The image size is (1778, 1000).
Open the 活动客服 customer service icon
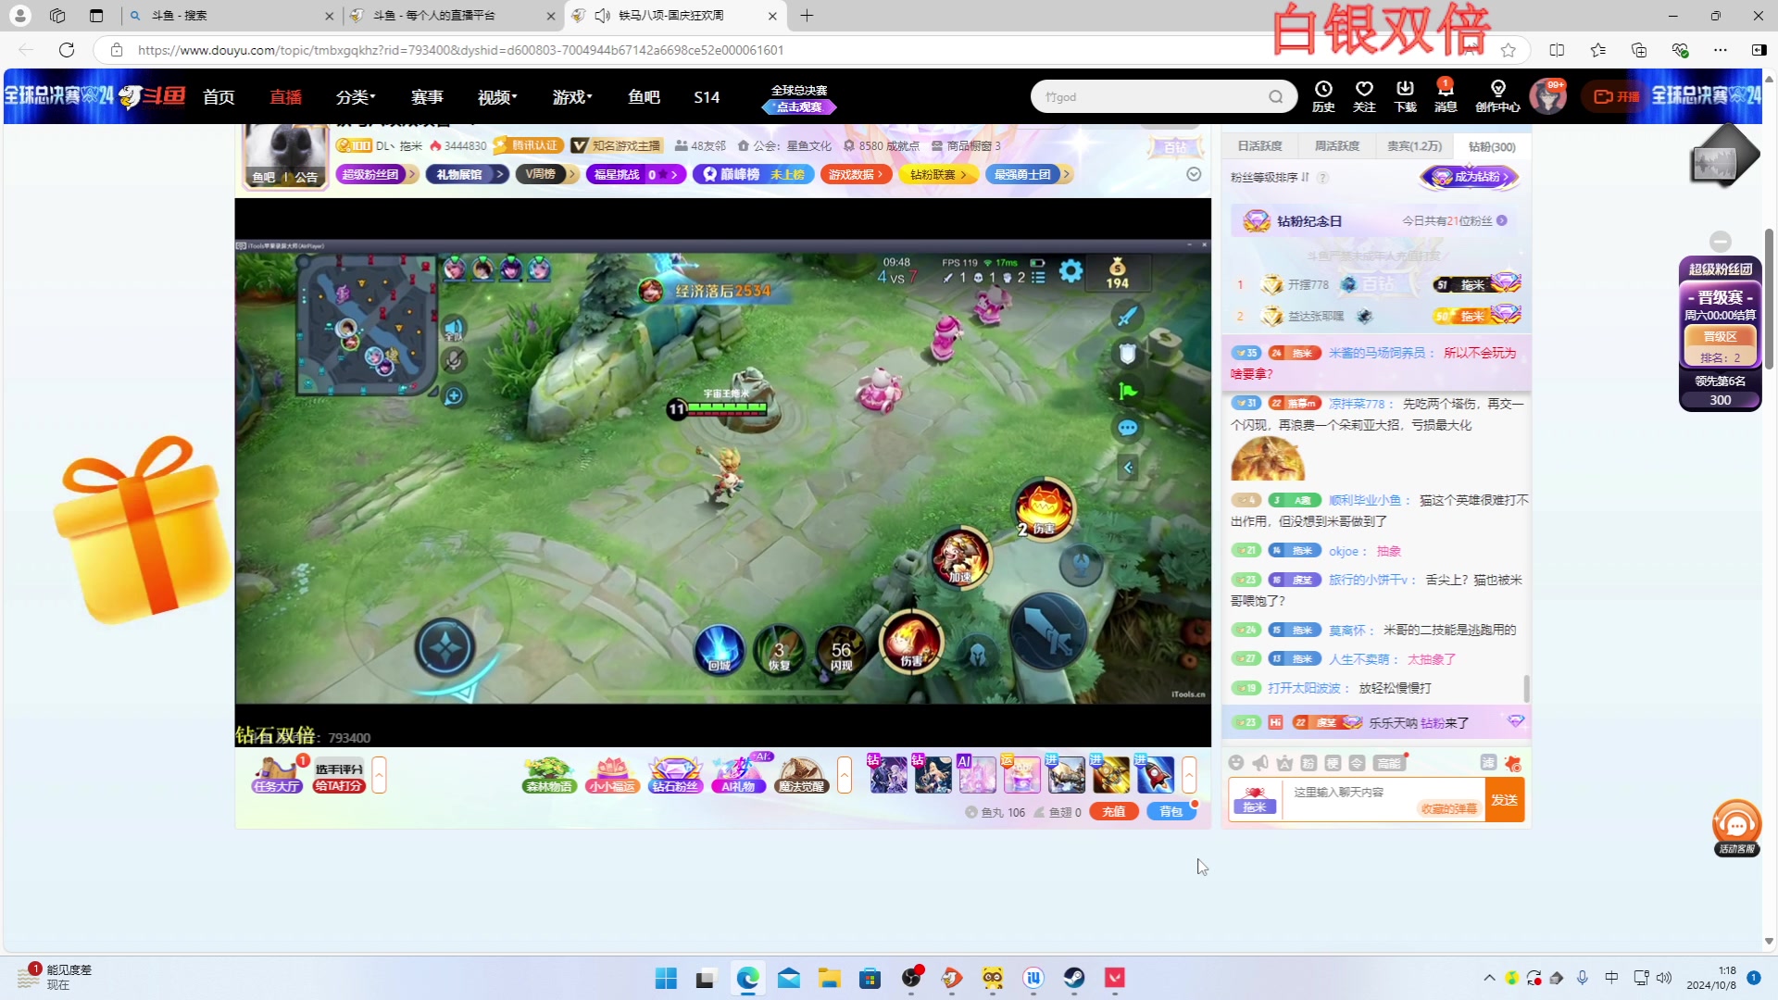[1736, 828]
